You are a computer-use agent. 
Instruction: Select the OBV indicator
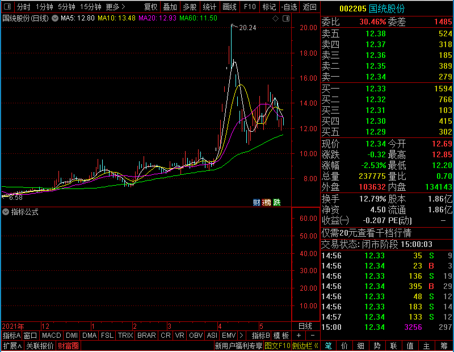(195, 336)
